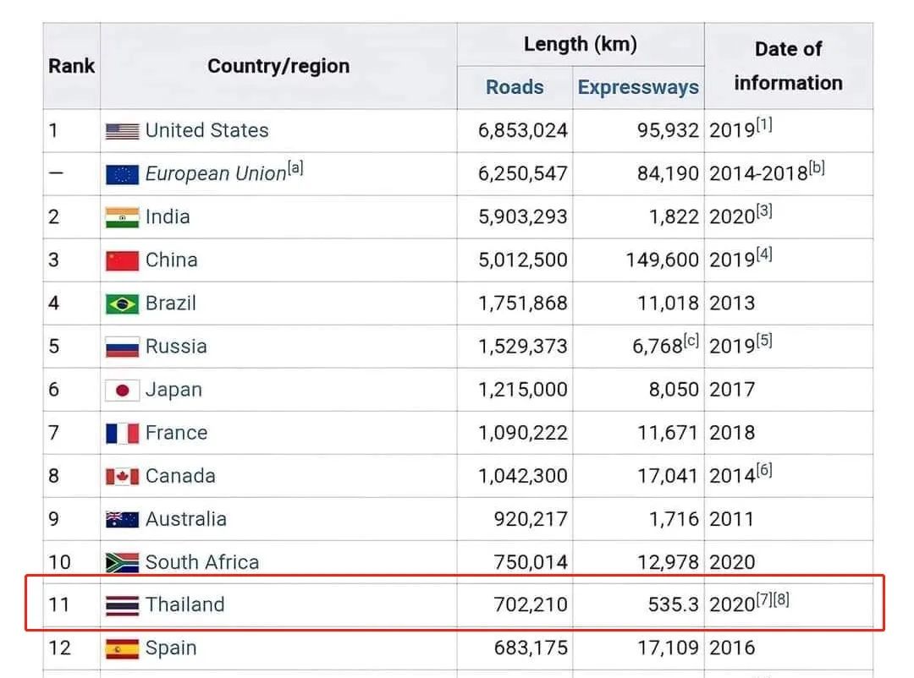
Task: Click the India flag icon
Action: (x=122, y=217)
